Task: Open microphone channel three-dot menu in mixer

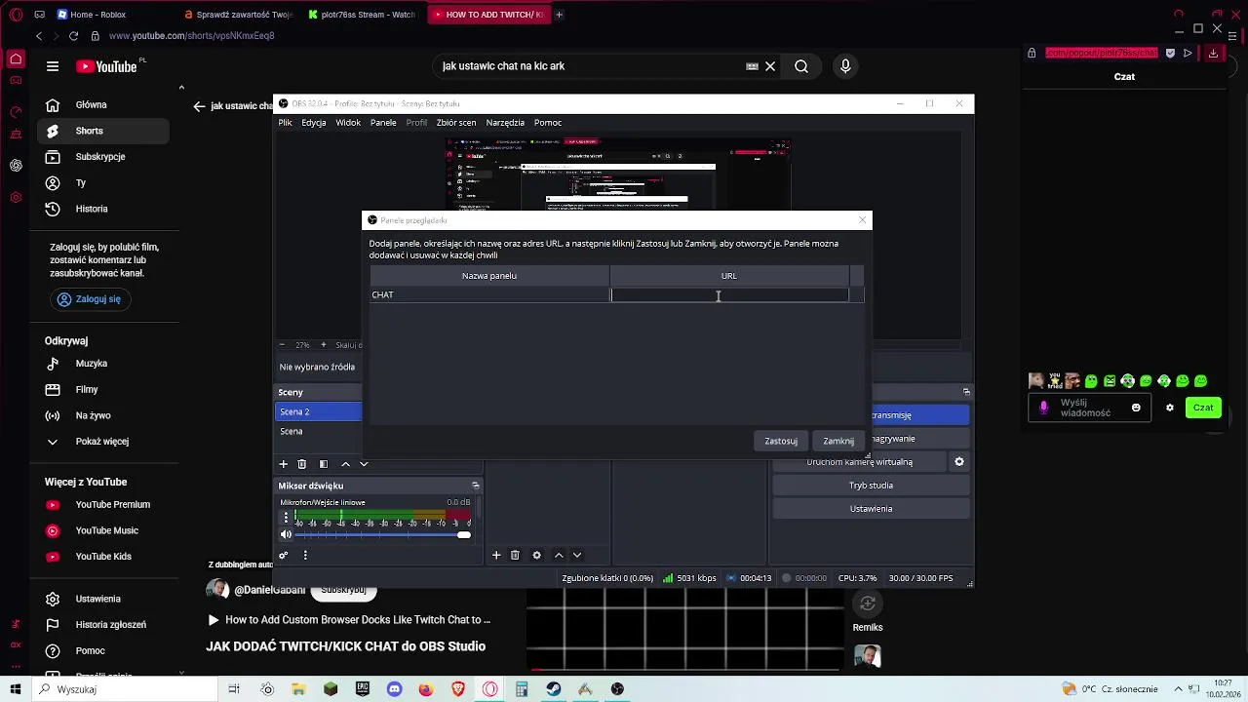Action: [x=286, y=518]
